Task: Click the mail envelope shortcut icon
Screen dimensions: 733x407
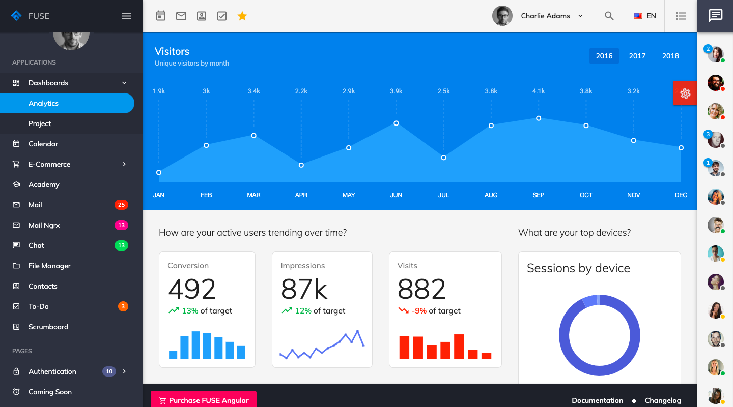Action: coord(181,16)
